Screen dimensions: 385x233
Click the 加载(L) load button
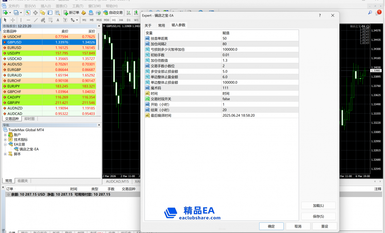318,206
